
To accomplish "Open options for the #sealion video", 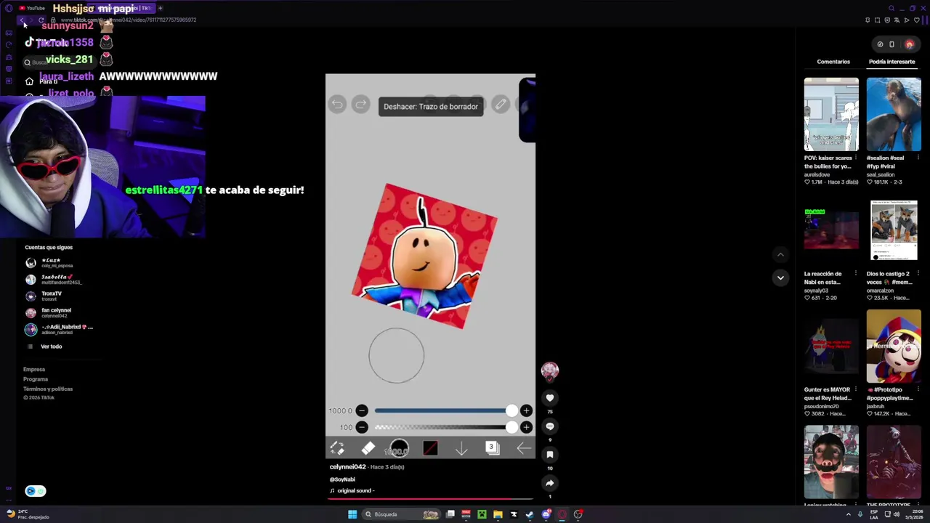I will (x=918, y=158).
